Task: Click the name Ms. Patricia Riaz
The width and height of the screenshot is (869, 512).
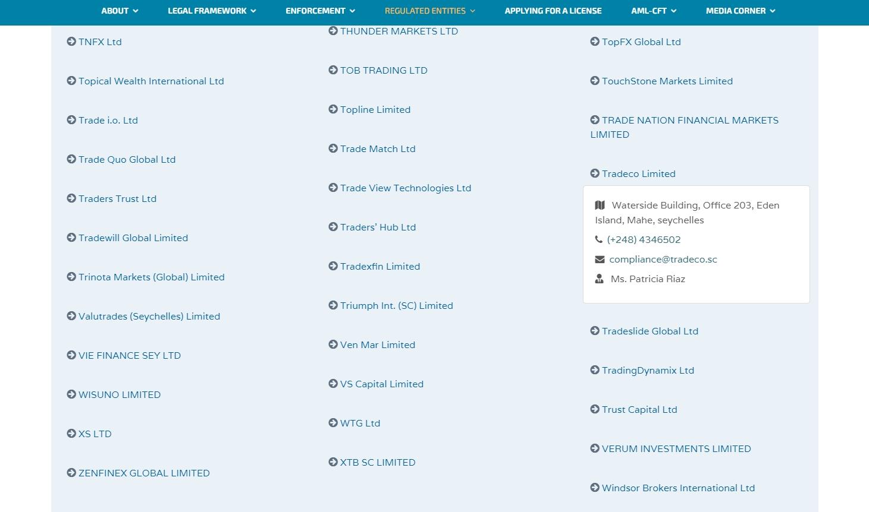Action: click(648, 279)
